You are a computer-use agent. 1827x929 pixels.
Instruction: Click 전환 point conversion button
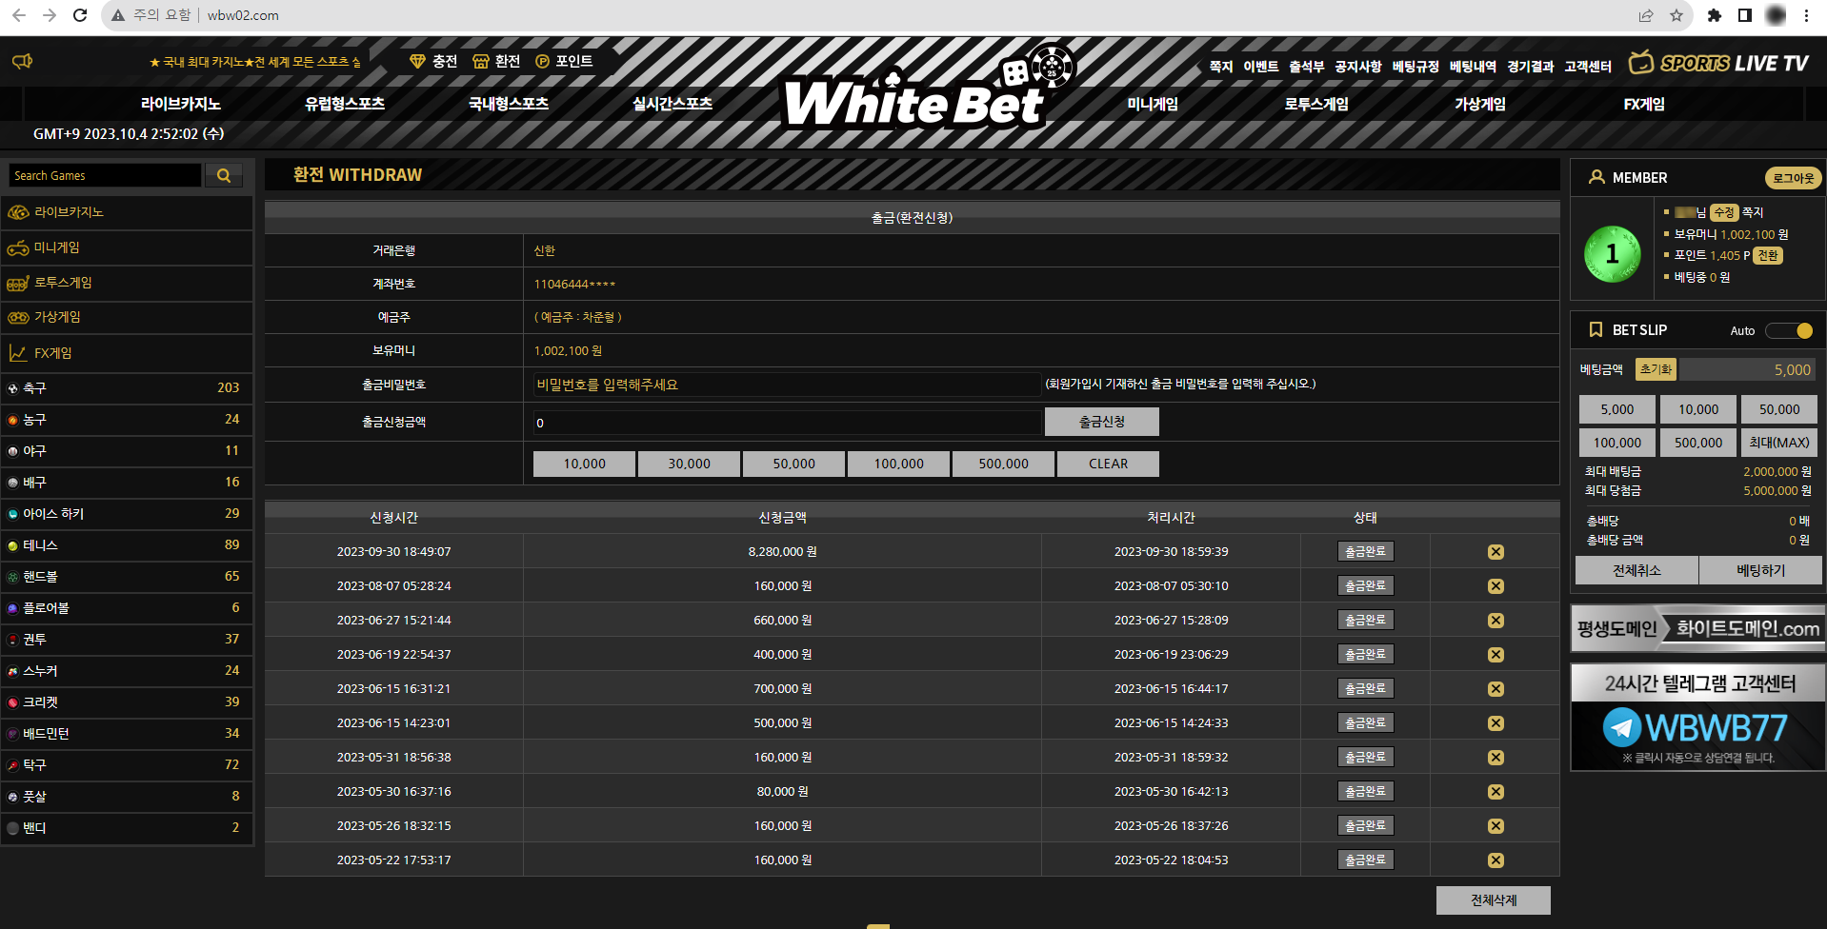(x=1768, y=255)
